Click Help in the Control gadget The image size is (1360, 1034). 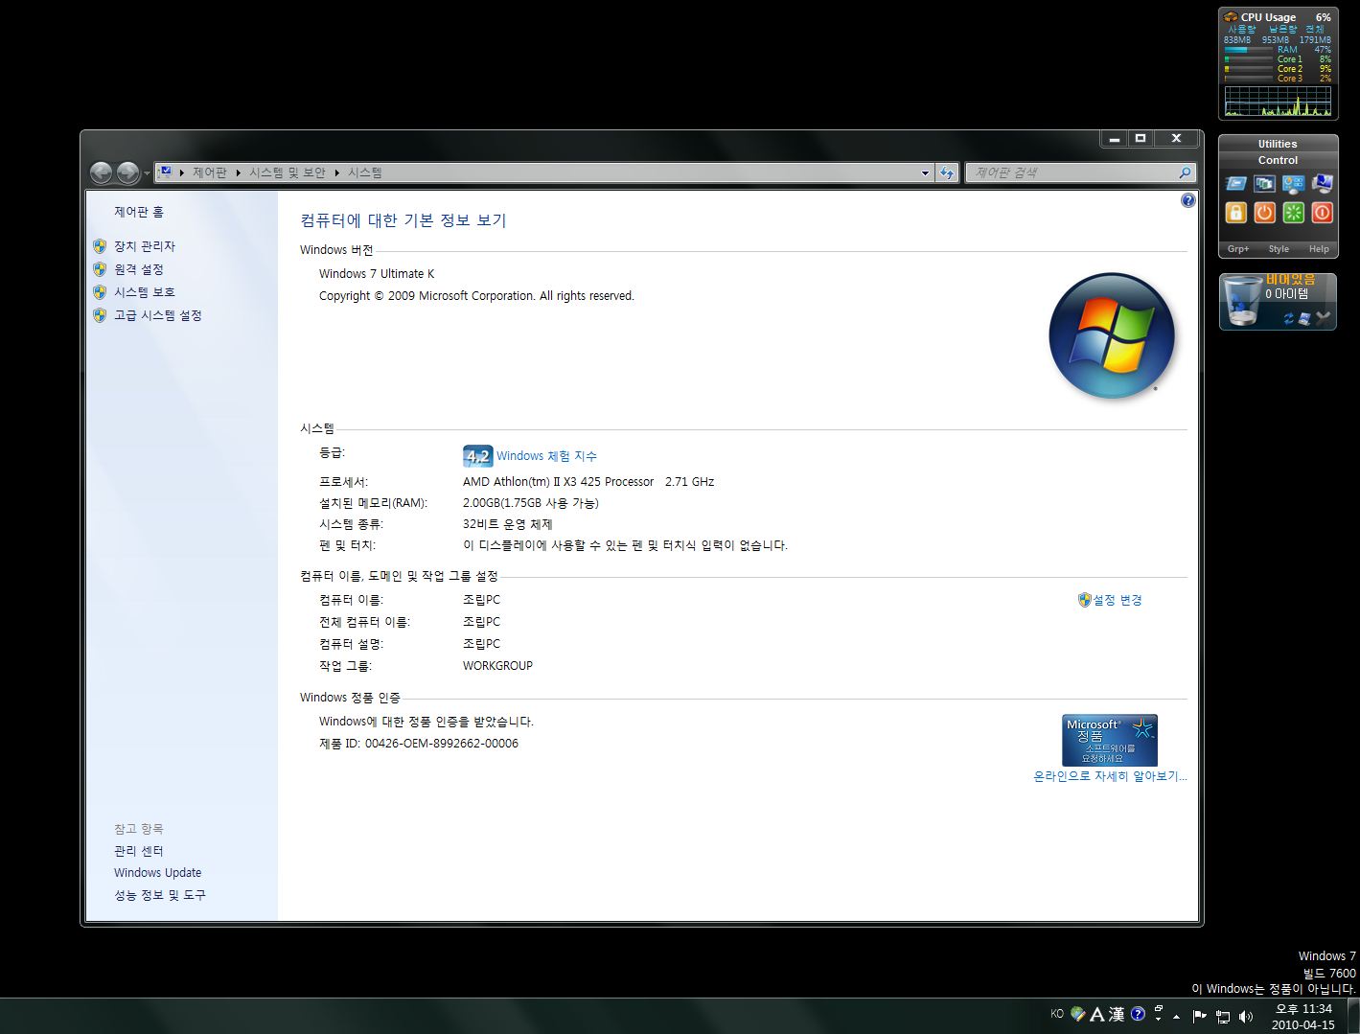1319,249
